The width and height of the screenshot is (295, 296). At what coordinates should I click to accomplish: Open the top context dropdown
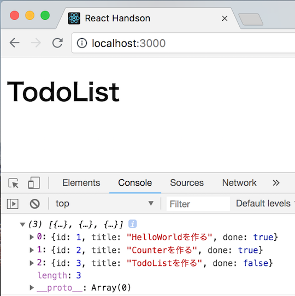(104, 204)
